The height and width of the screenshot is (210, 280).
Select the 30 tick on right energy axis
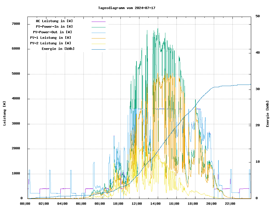[x=258, y=89]
